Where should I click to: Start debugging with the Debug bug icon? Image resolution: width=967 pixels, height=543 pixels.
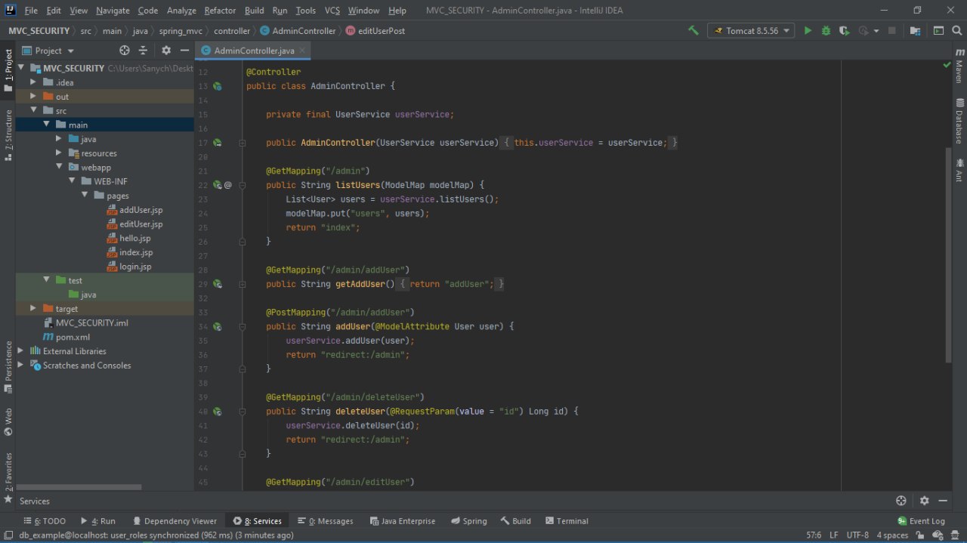coord(826,31)
